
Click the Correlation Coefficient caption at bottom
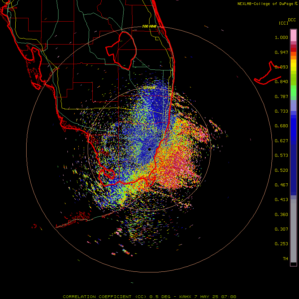(149, 297)
